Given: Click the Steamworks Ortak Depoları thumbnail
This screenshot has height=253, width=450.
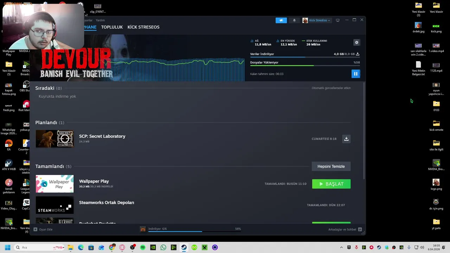Looking at the screenshot, I should click(x=54, y=205).
